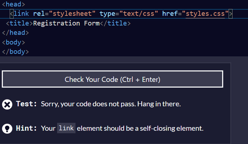Viewport: 248px width, 144px height.
Task: Click the highlighted closing bracket of link tag
Action: [231, 14]
